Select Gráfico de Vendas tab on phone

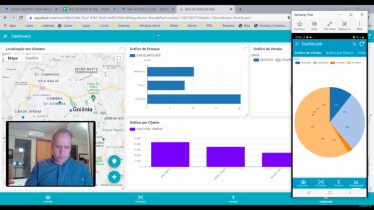(308, 53)
